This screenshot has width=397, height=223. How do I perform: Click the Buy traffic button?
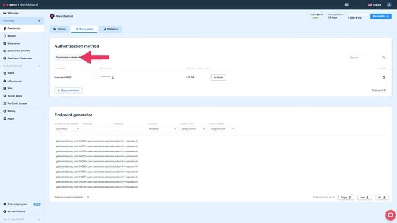[x=381, y=17]
